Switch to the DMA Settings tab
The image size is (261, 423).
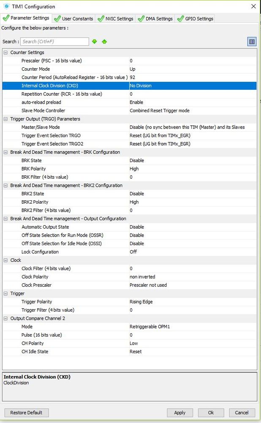pos(155,19)
